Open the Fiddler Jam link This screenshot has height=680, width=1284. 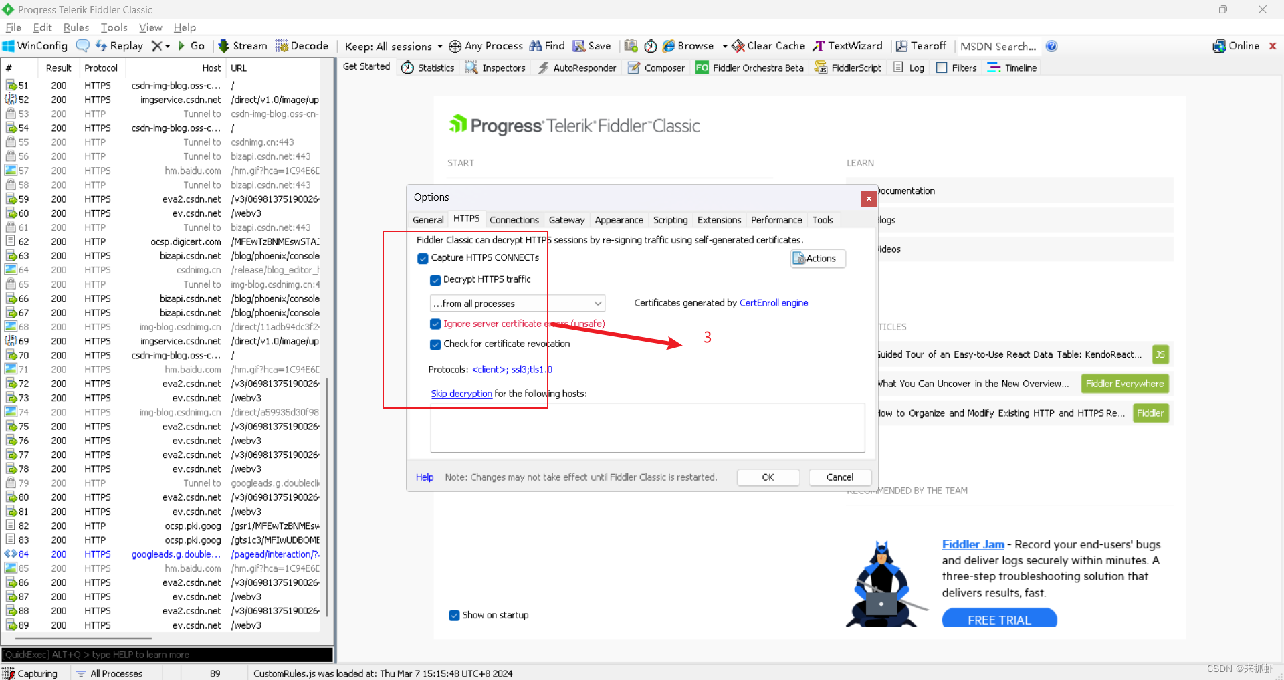point(973,544)
